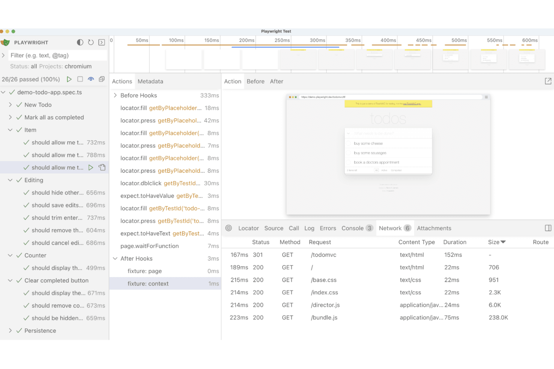Click the Status: all filter
Screen dimensions: 554x369
click(x=24, y=66)
